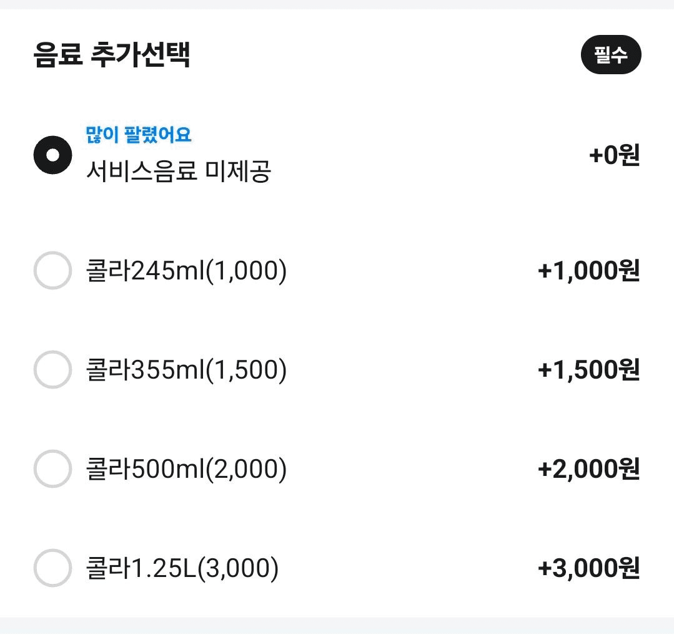Select the 콜라500ml radio button
Image resolution: width=674 pixels, height=635 pixels.
pos(52,468)
